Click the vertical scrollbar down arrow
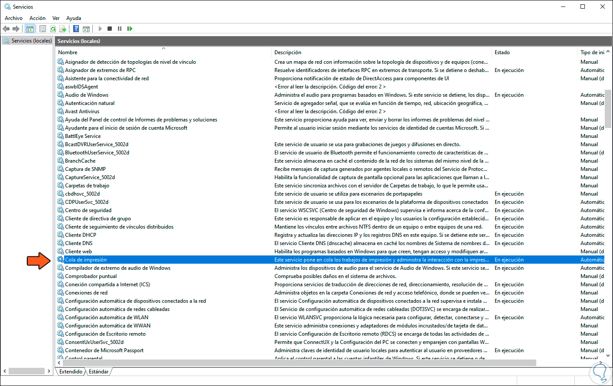This screenshot has height=386, width=613. [x=608, y=355]
